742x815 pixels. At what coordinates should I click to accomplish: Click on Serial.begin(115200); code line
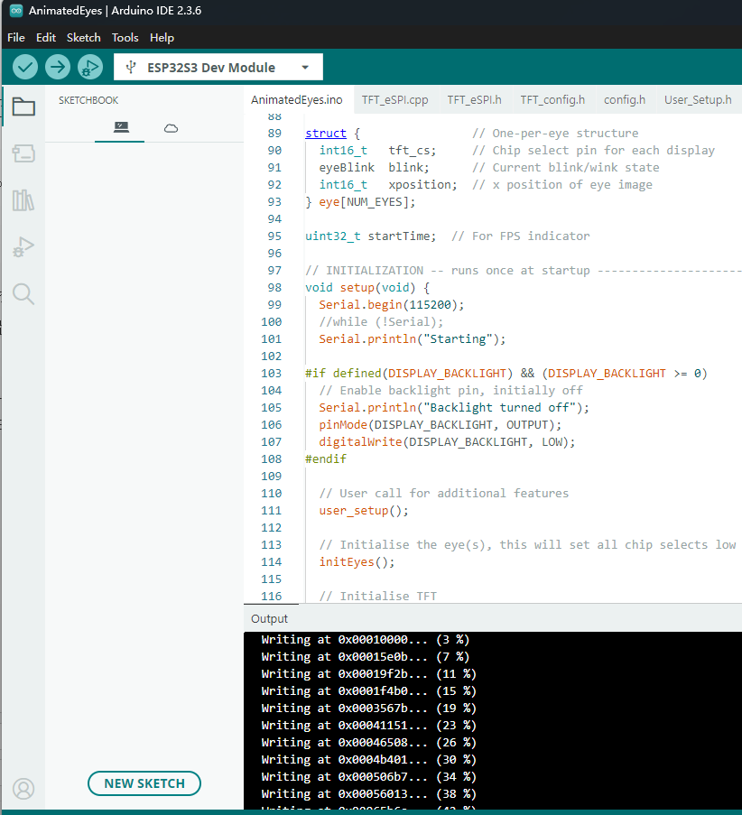(x=392, y=304)
